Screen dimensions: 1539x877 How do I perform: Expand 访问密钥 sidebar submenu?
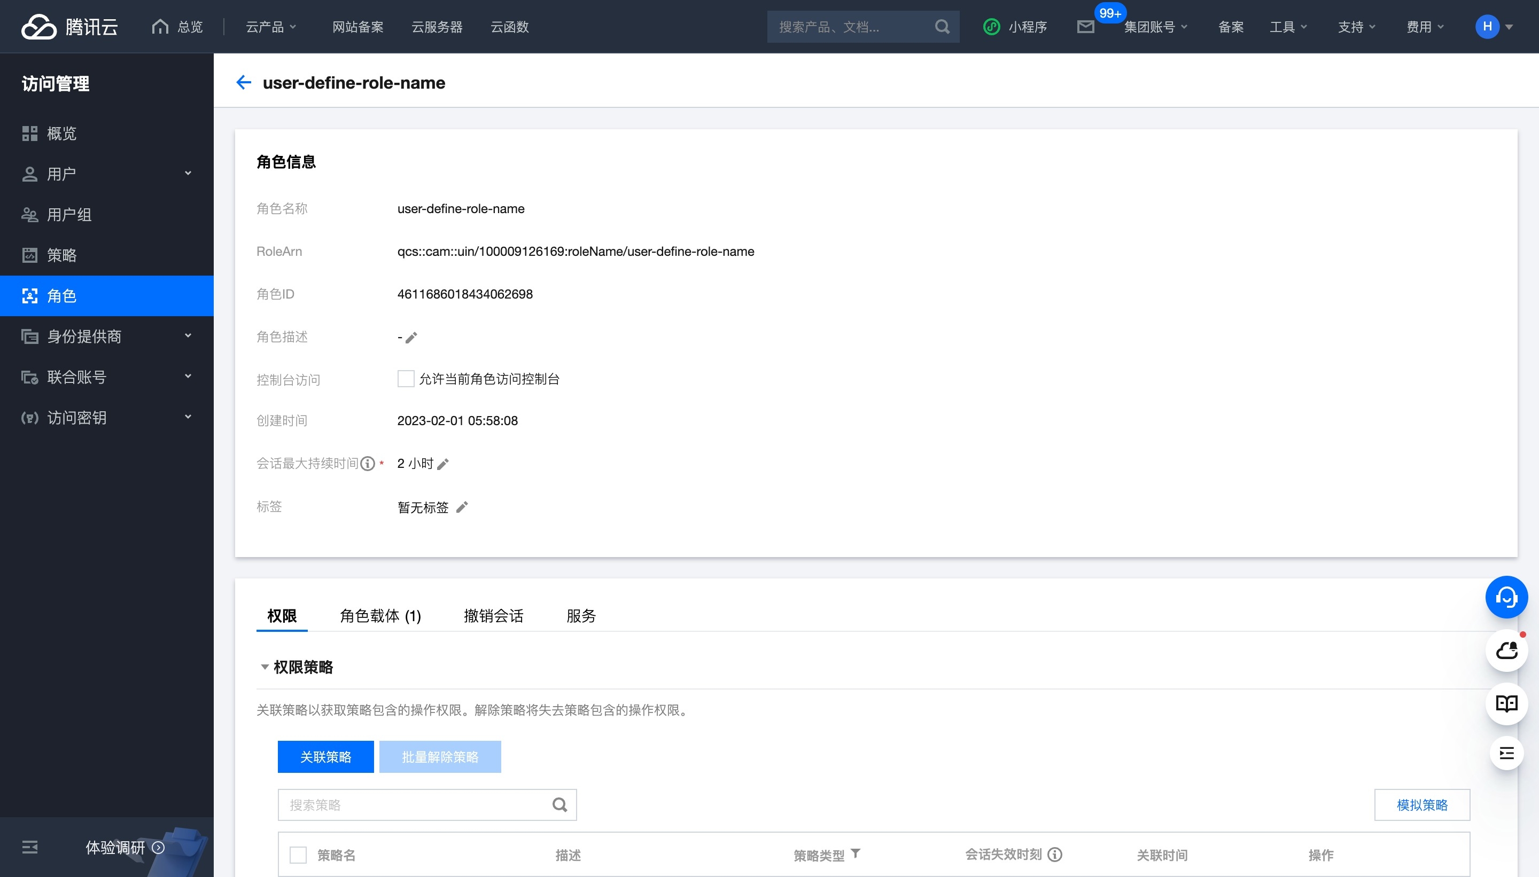pyautogui.click(x=188, y=417)
